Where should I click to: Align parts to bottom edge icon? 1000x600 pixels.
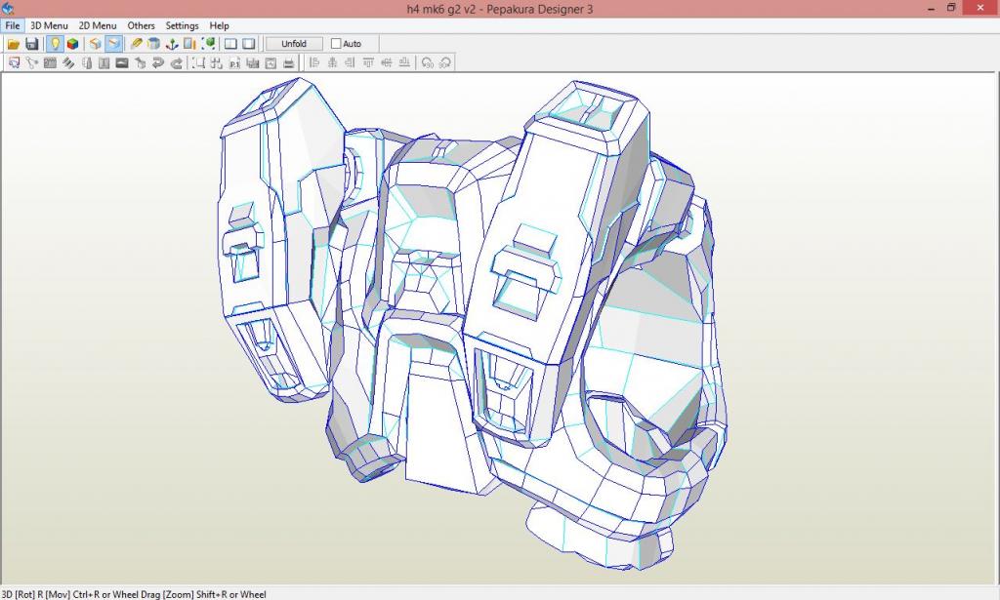(404, 62)
